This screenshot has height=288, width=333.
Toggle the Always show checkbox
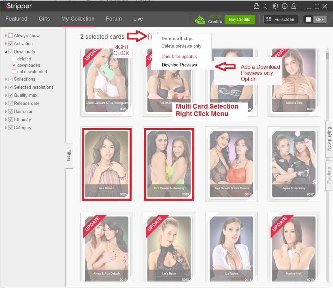(10, 35)
